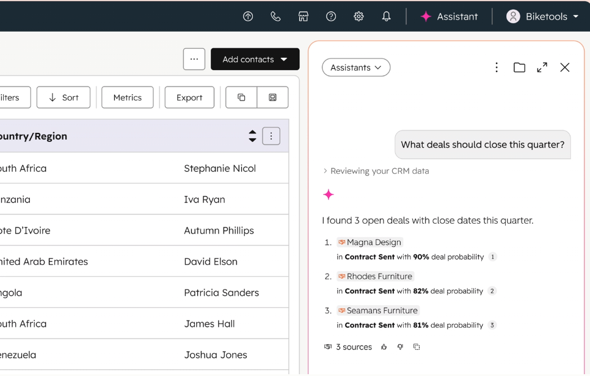
Task: Open the notifications bell
Action: point(387,16)
